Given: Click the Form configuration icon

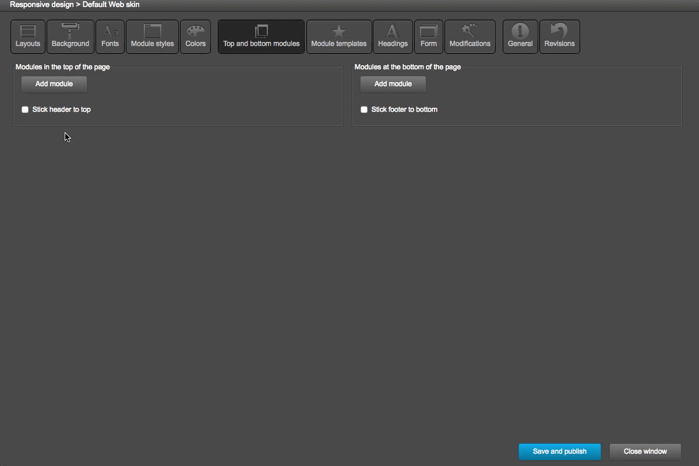Looking at the screenshot, I should point(429,36).
